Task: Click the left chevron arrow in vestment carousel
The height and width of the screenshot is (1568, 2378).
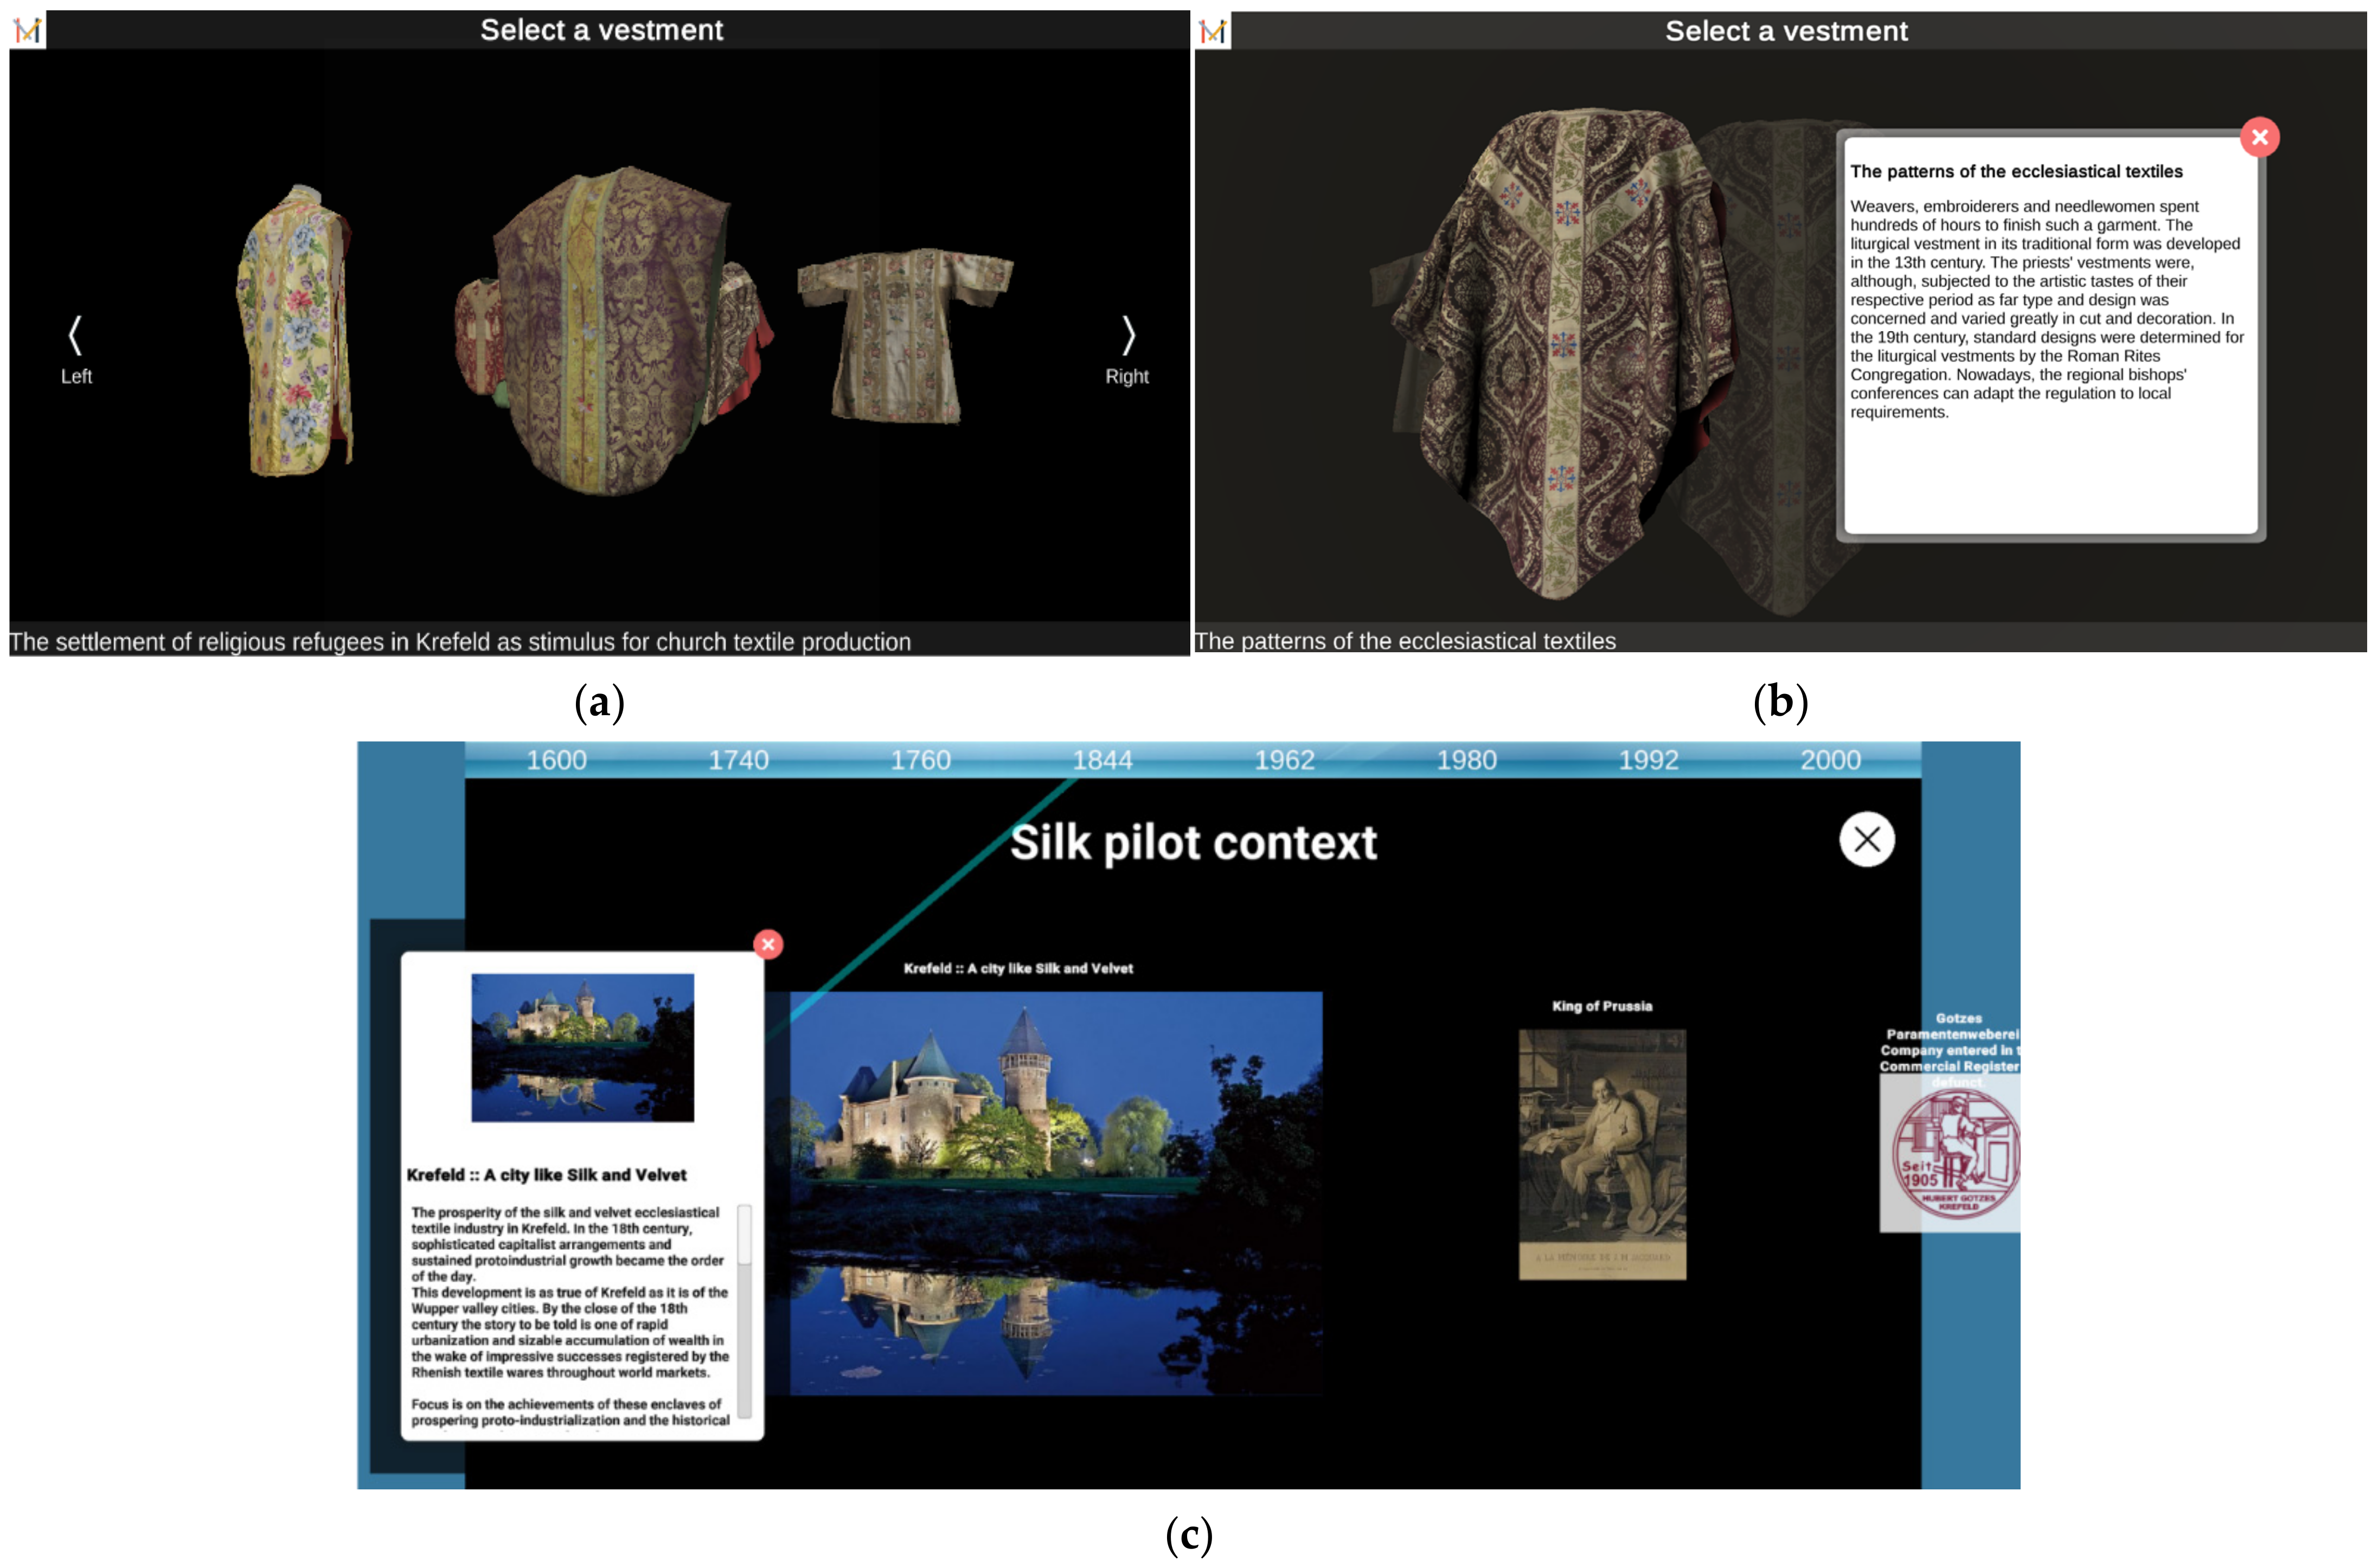Action: 75,336
